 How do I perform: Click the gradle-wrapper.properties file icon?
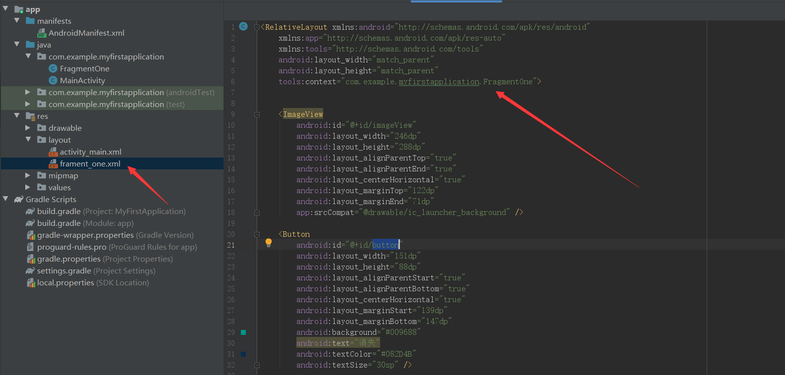click(x=31, y=235)
